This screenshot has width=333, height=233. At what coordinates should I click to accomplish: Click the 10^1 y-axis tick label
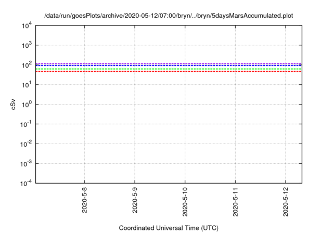[x=27, y=85]
